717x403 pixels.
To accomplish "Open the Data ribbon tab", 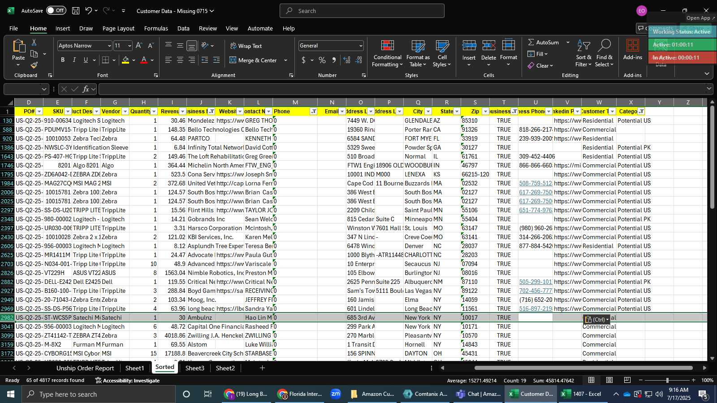I will (183, 28).
